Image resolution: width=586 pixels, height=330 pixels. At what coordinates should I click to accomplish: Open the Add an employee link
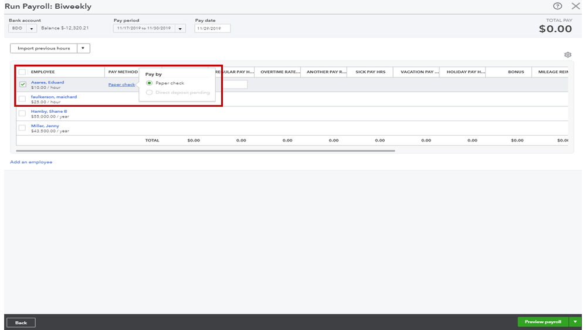(x=31, y=162)
